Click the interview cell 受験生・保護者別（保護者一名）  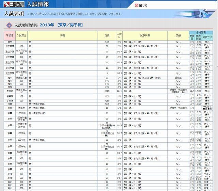coord(178,91)
